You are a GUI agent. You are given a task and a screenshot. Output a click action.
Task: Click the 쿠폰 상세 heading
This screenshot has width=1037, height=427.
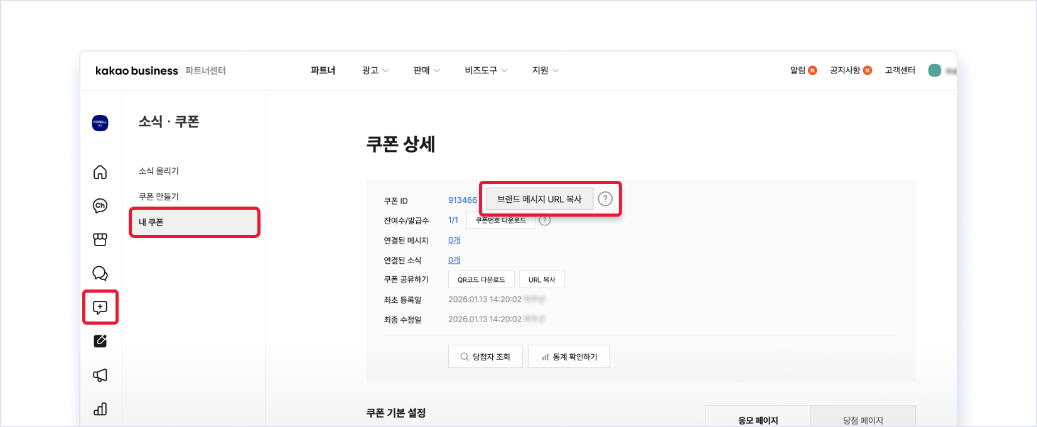coord(400,144)
